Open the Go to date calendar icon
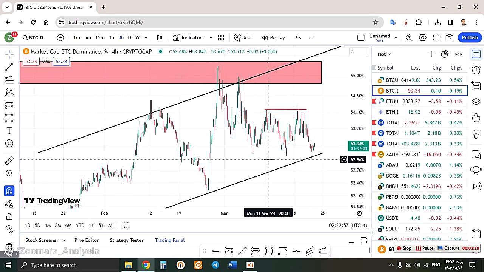484x272 pixels. [126, 225]
